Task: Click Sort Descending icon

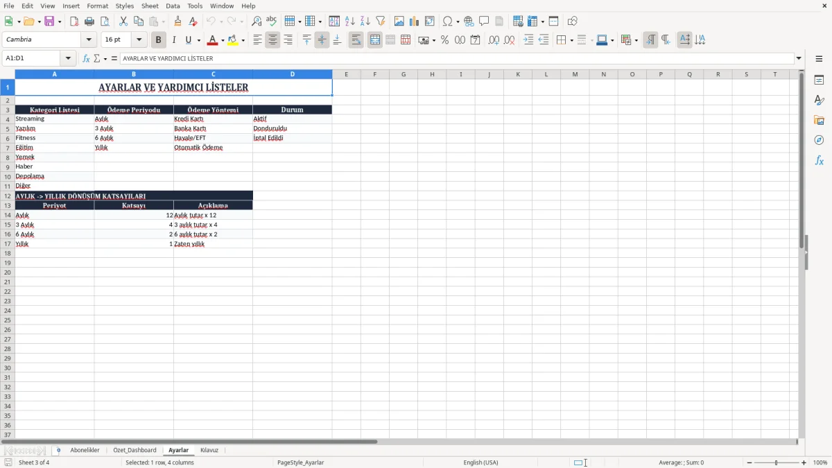Action: [x=365, y=21]
